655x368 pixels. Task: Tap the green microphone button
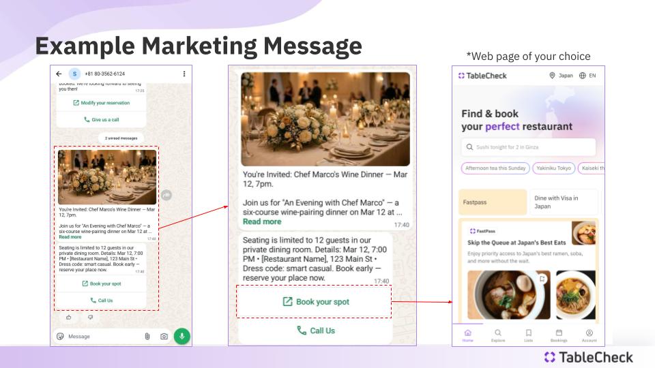pyautogui.click(x=181, y=336)
